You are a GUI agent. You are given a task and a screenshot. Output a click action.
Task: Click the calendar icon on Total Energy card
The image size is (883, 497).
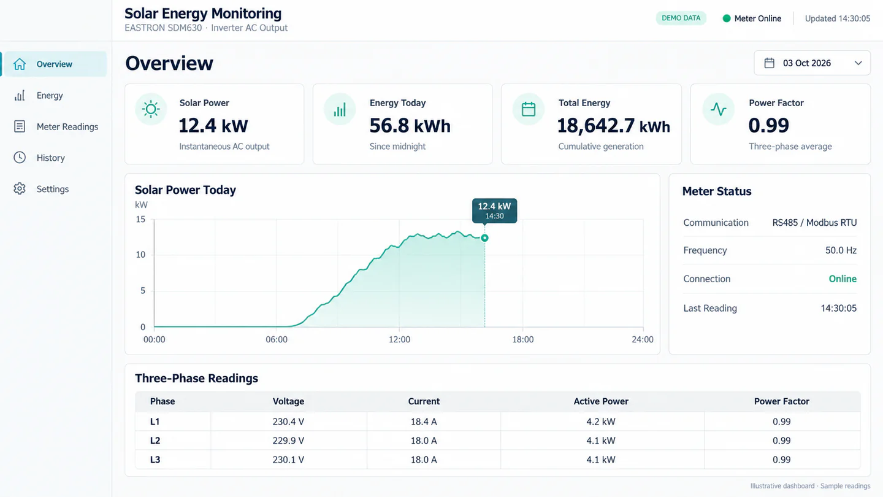coord(529,109)
